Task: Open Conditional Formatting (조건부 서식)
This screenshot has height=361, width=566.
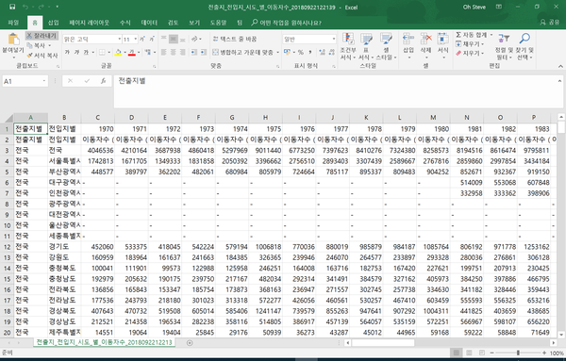Action: pyautogui.click(x=348, y=46)
